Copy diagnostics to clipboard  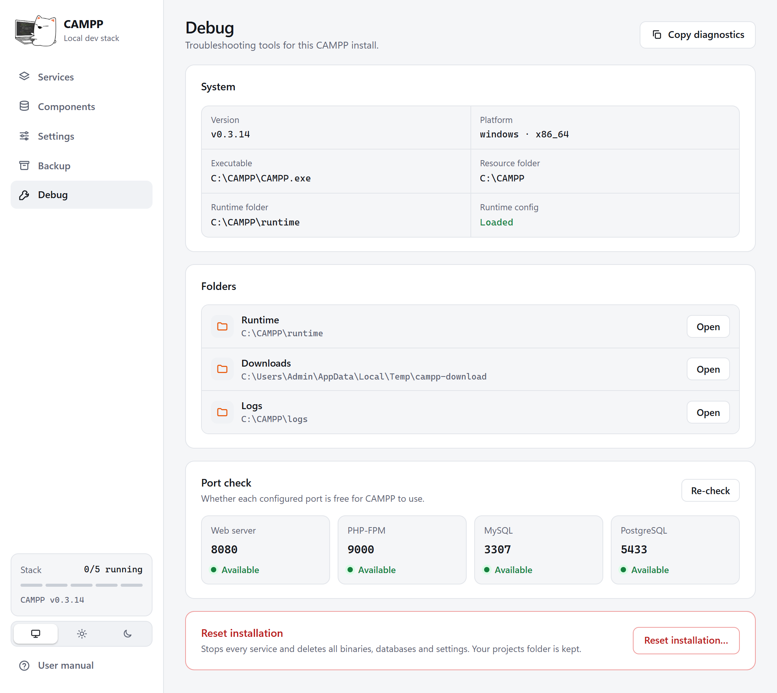[697, 35]
